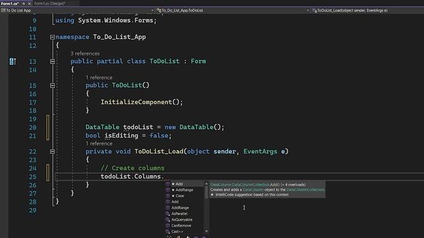
Task: Click the todoList field declaration name on line 20
Action: pyautogui.click(x=138, y=127)
